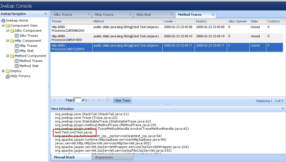Click the Clear Trace button
This screenshot has height=162, width=286.
122,100
